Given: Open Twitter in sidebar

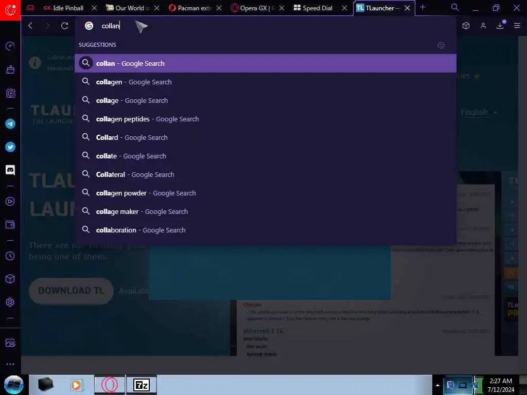Looking at the screenshot, I should point(10,147).
